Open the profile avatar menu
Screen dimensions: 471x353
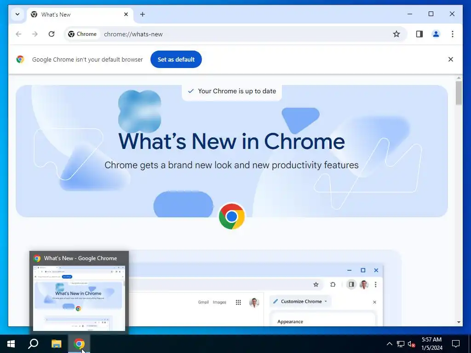pos(436,34)
